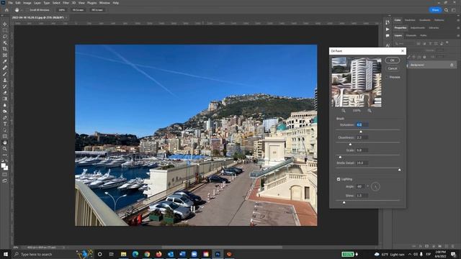This screenshot has height=259, width=461.
Task: Select the Gradient tool
Action: 5,99
